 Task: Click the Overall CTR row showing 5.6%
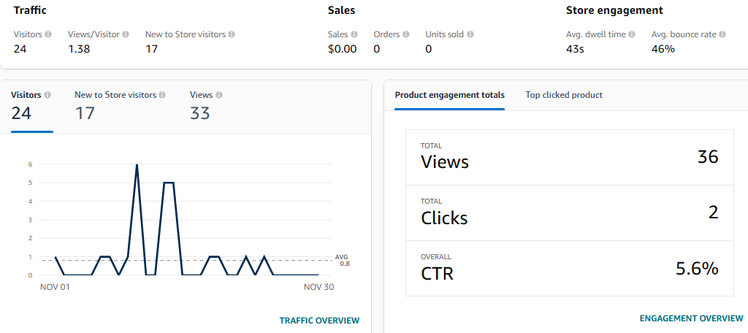click(x=570, y=269)
